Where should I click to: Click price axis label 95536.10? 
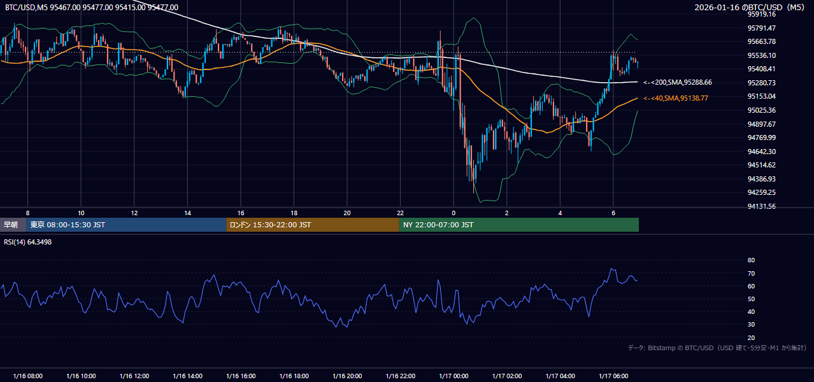coord(762,55)
